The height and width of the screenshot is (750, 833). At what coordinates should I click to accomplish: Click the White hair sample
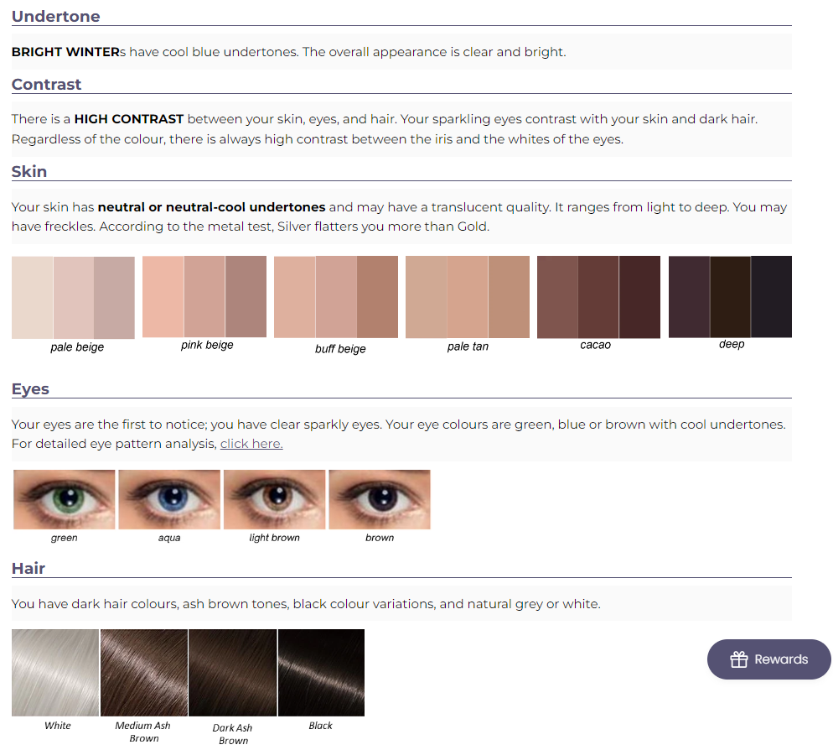pyautogui.click(x=55, y=673)
